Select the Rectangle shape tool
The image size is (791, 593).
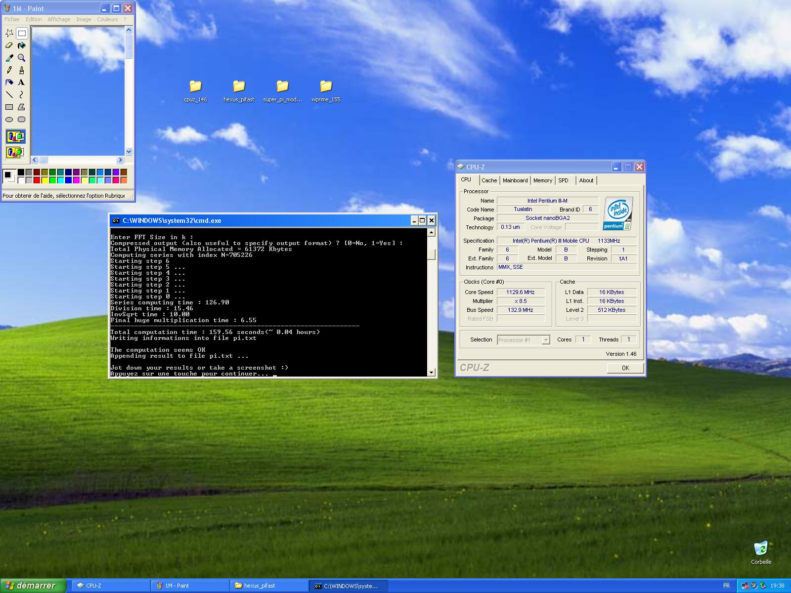(9, 107)
